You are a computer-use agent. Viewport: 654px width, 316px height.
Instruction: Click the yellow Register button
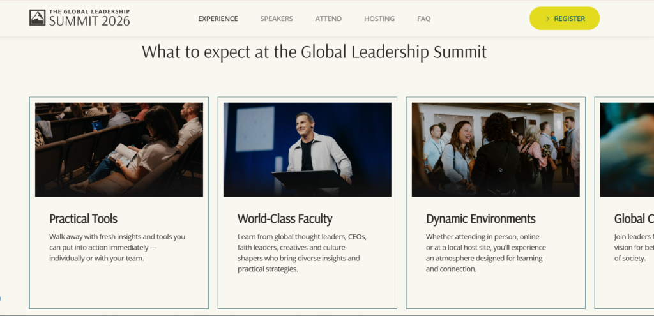pos(565,19)
